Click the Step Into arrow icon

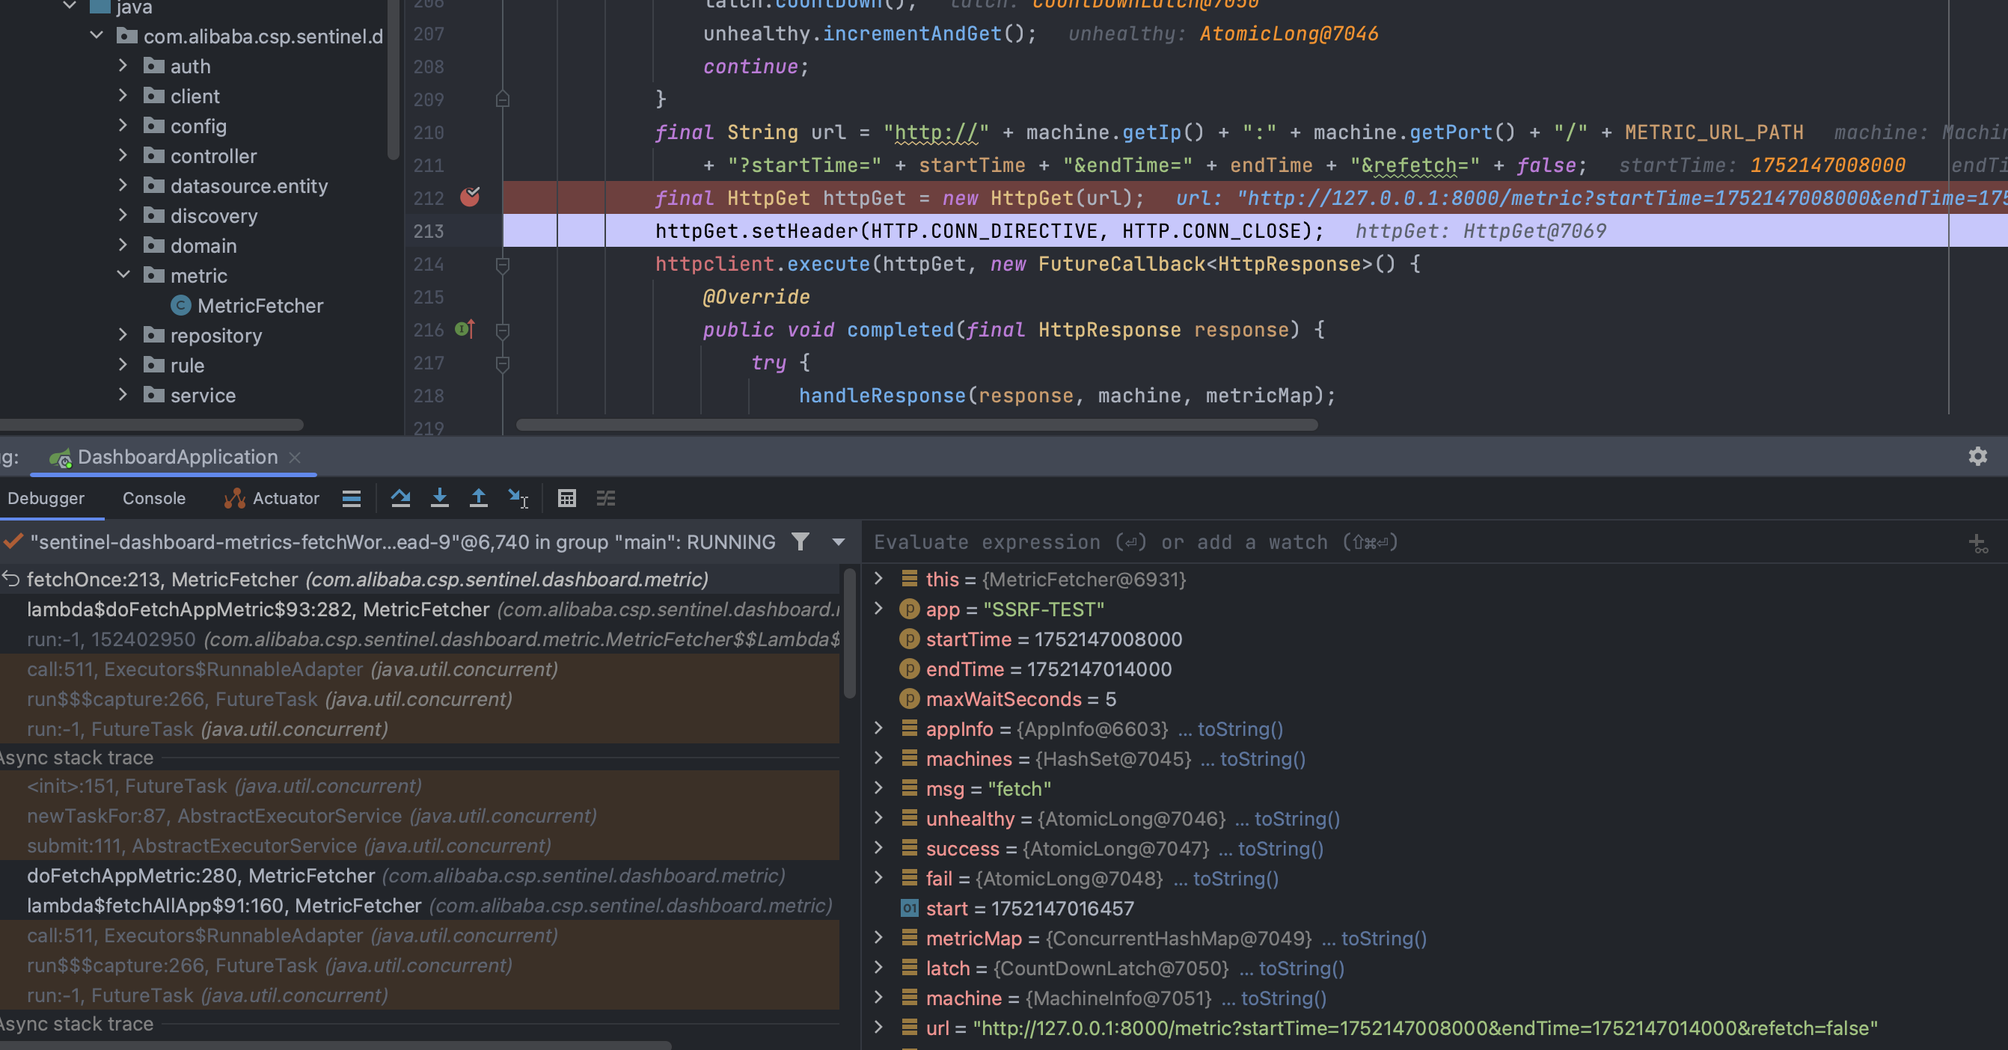click(440, 498)
